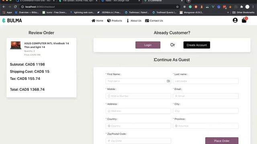Click the Create Account button
The height and width of the screenshot is (144, 257).
pos(197,45)
